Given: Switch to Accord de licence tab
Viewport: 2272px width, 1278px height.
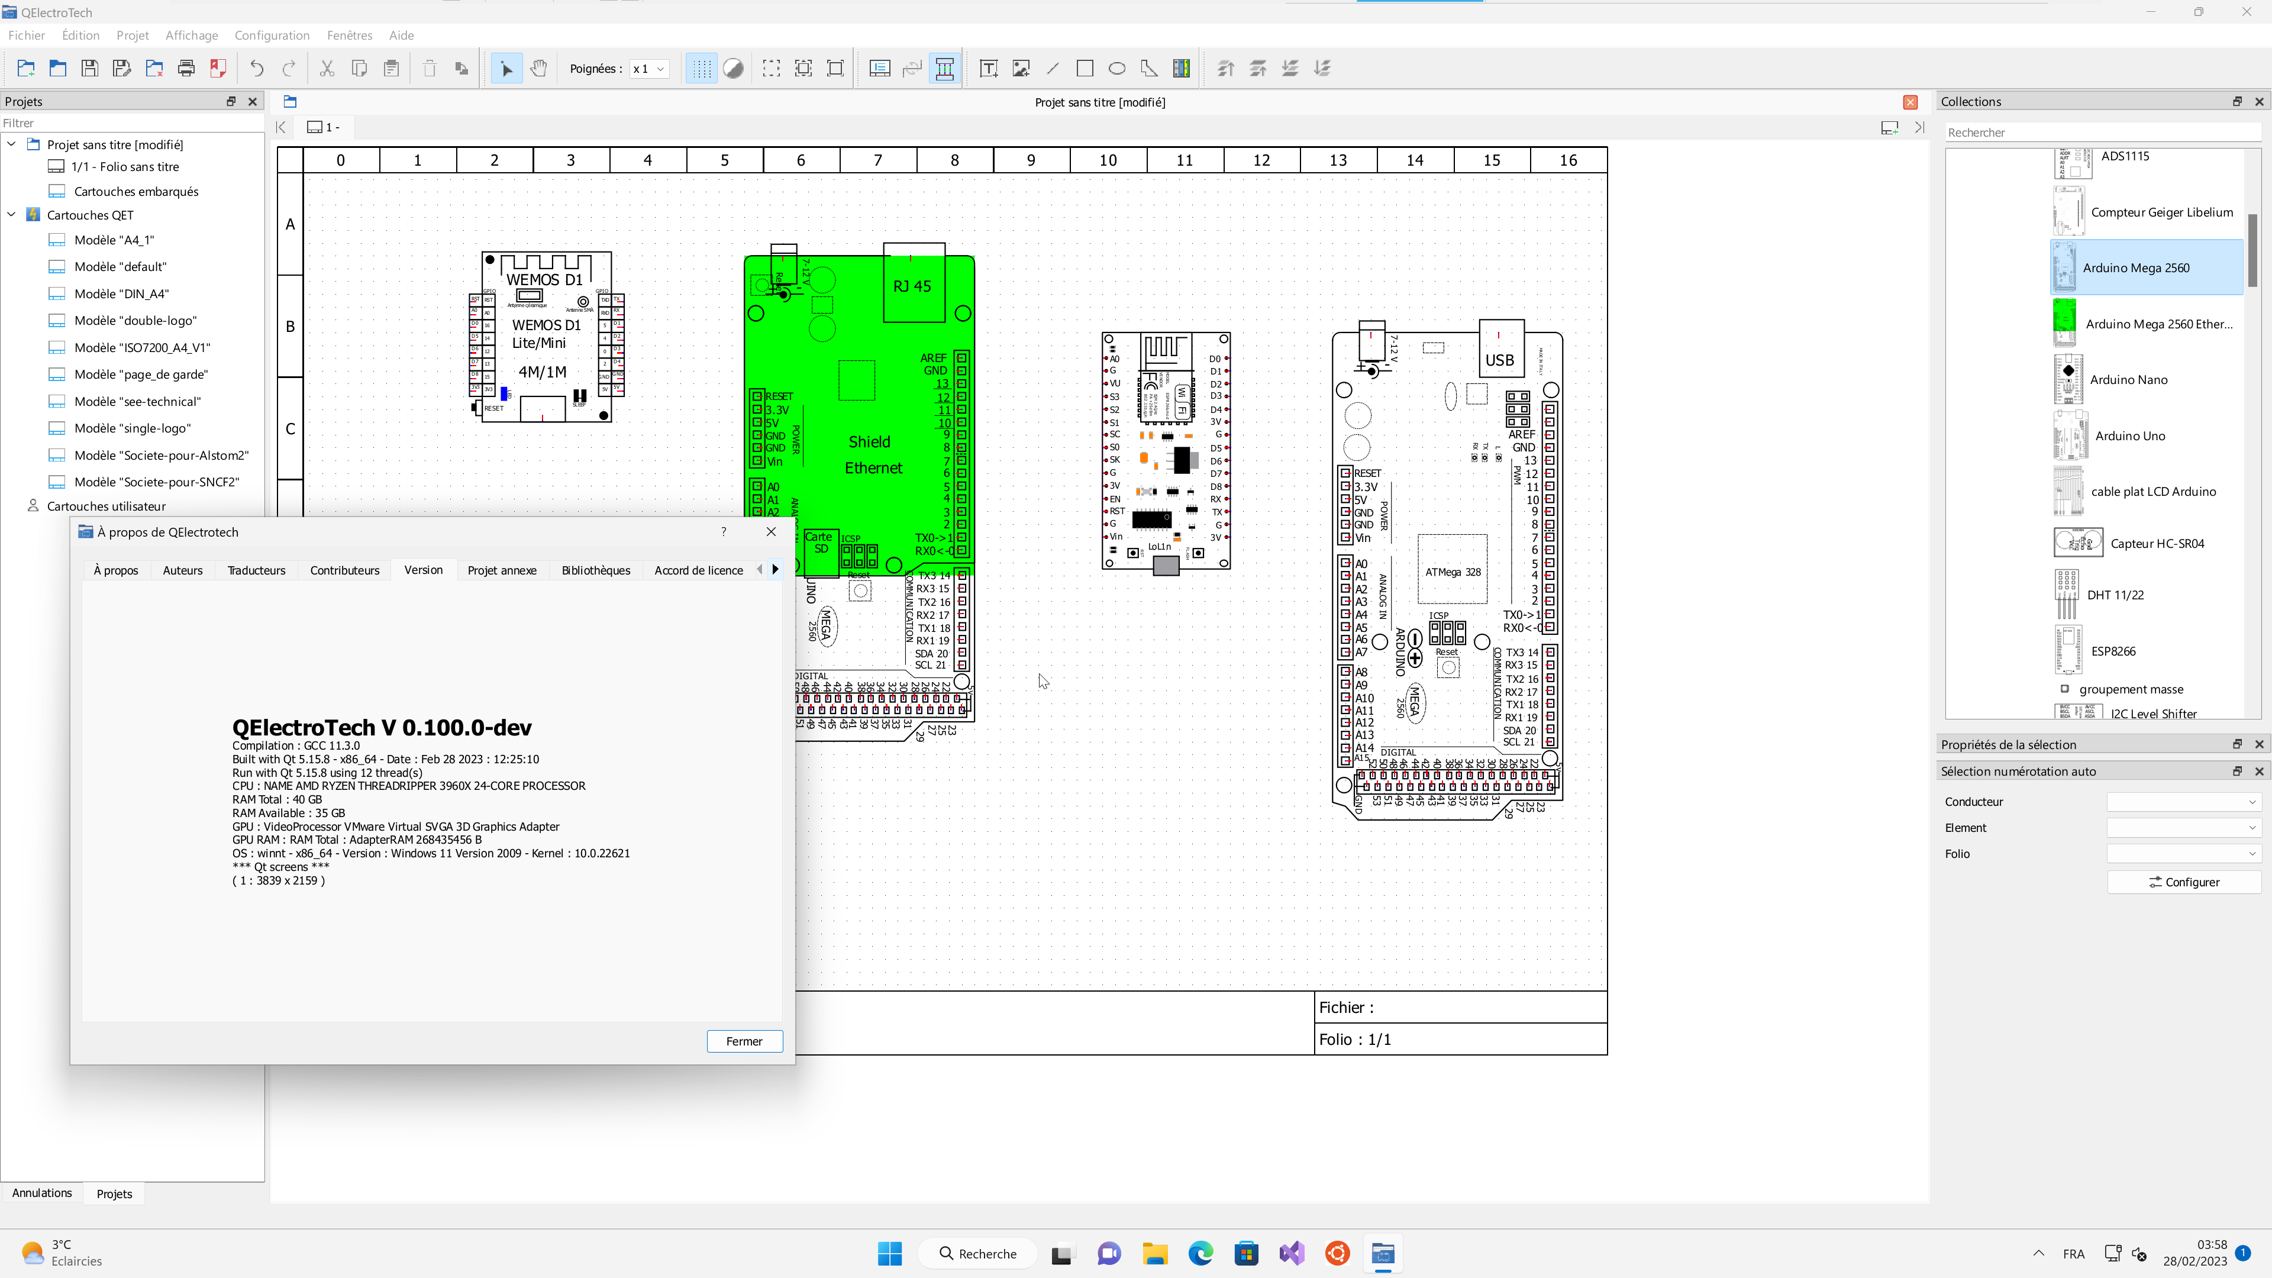Looking at the screenshot, I should 699,570.
